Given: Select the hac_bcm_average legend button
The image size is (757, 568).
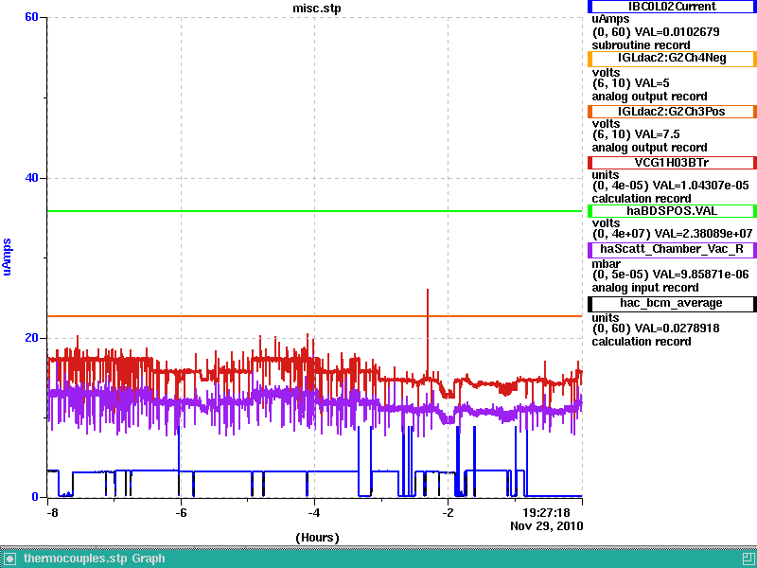Looking at the screenshot, I should pyautogui.click(x=672, y=304).
